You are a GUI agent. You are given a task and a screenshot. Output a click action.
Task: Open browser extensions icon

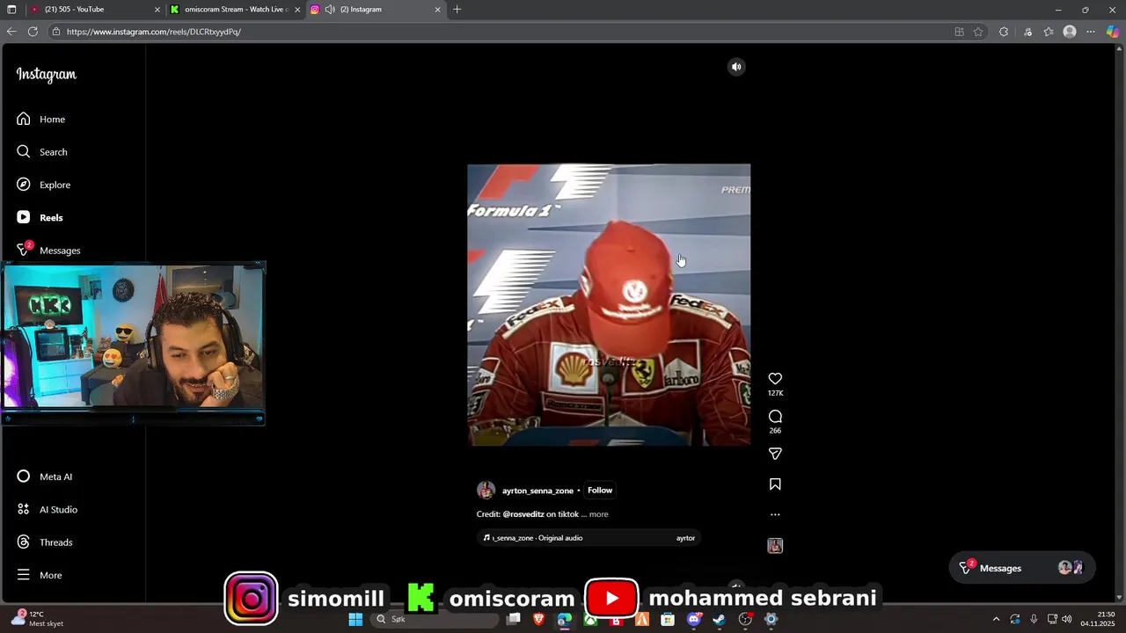pyautogui.click(x=1004, y=32)
